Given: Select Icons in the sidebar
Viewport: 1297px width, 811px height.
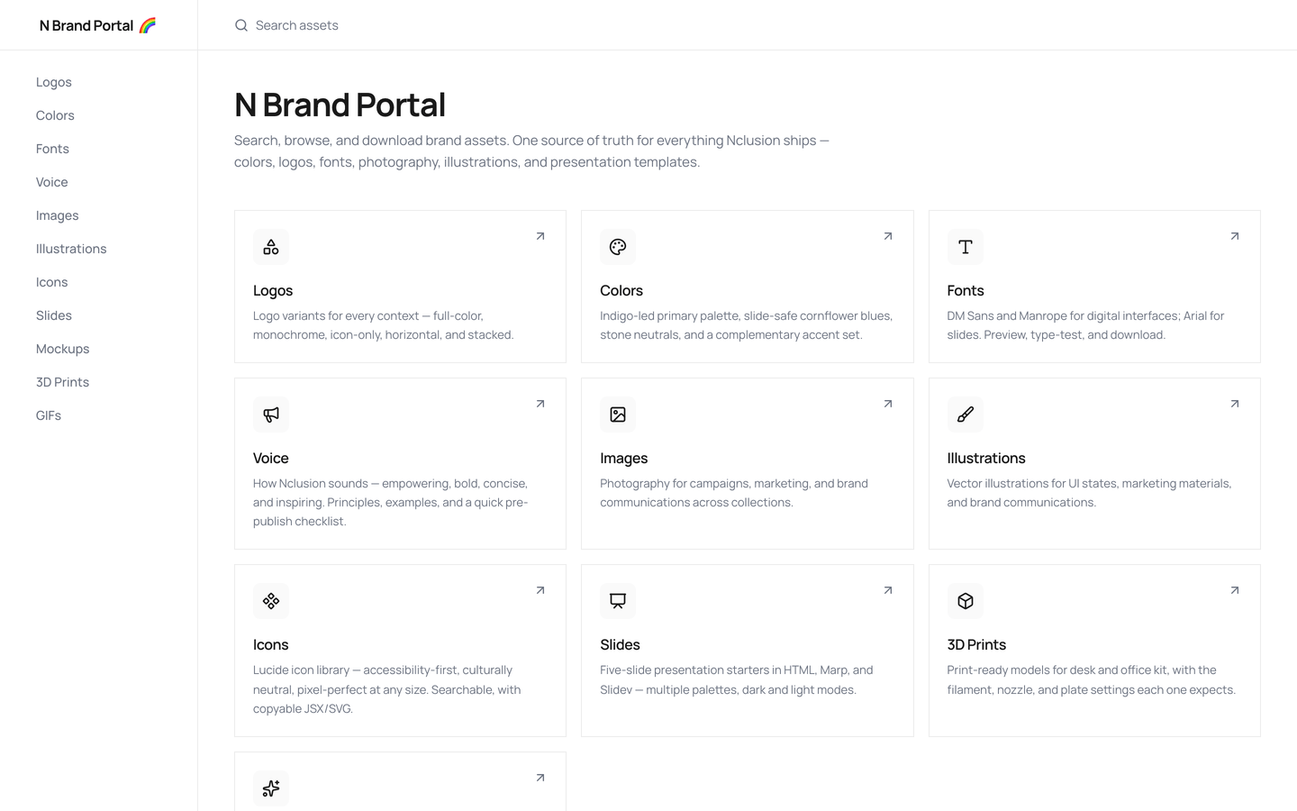Looking at the screenshot, I should coord(52,282).
